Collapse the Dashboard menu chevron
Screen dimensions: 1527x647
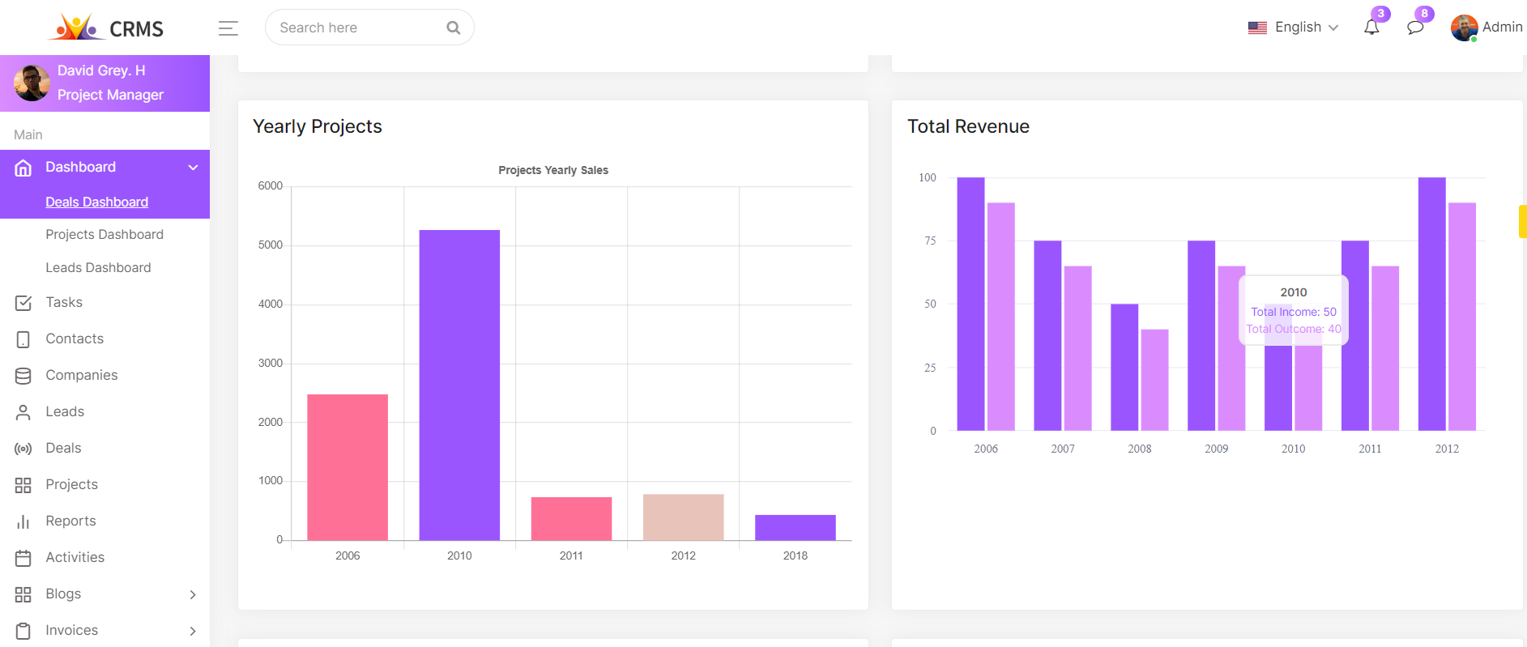tap(193, 168)
